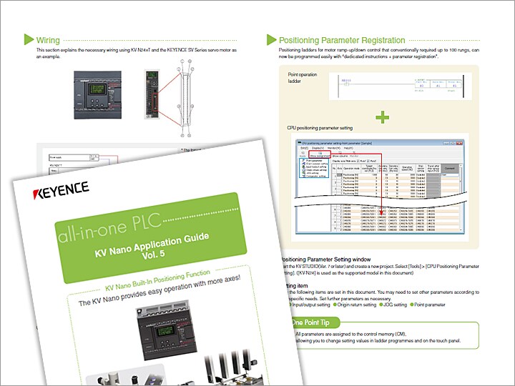The image size is (515, 386).
Task: Select Comparator setting icon in tree
Action: (303, 176)
